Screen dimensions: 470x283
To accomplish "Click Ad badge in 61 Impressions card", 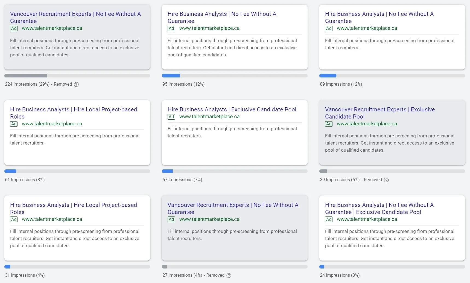I will point(14,124).
